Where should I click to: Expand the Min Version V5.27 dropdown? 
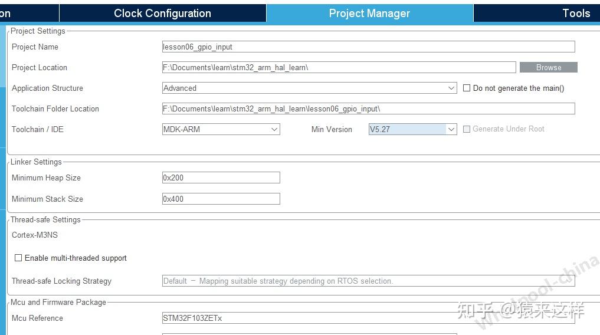point(412,129)
